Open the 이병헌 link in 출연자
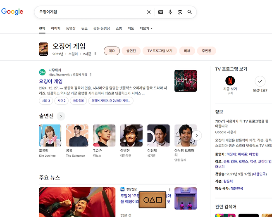The width and height of the screenshot is (272, 217). pos(254,154)
